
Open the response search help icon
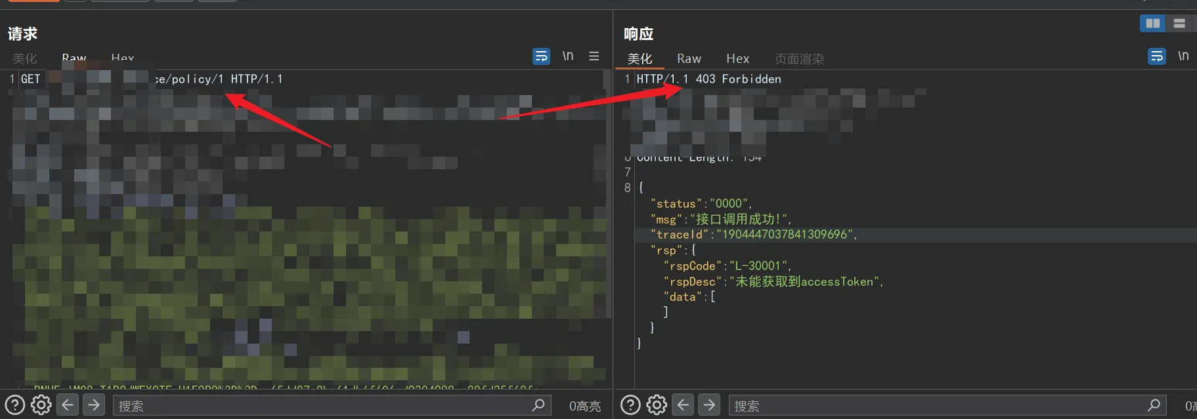click(630, 405)
